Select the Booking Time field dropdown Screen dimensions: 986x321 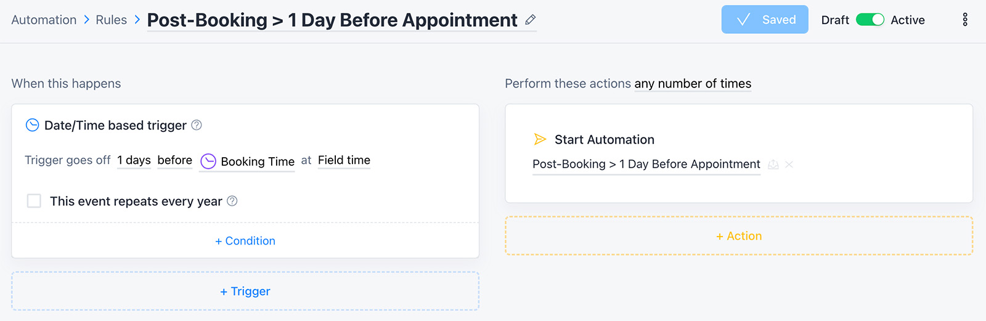click(x=247, y=161)
